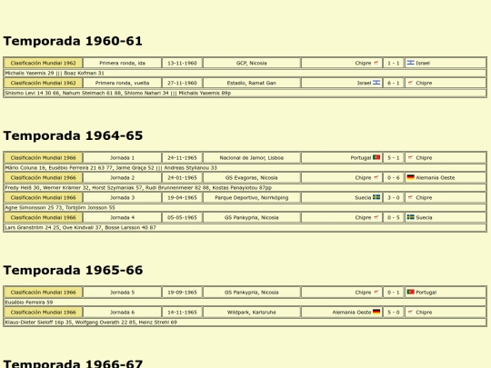Click the Eusébio Ferreira 59 scorer line
491x368 pixels.
(x=245, y=303)
